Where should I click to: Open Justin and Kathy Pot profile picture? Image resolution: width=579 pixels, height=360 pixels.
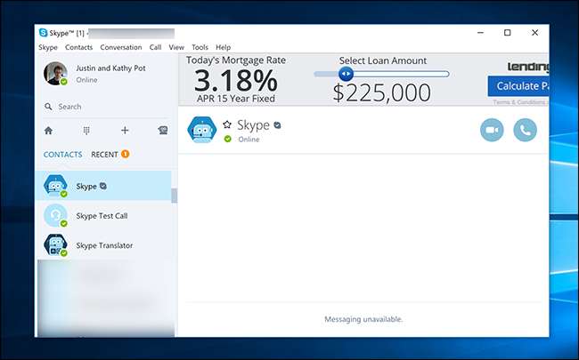[55, 73]
